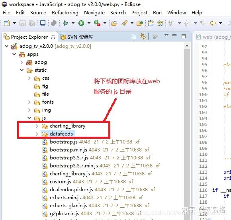This screenshot has height=220, width=231.
Task: Open the Search flashlight dropdown arrow
Action: point(132,23)
